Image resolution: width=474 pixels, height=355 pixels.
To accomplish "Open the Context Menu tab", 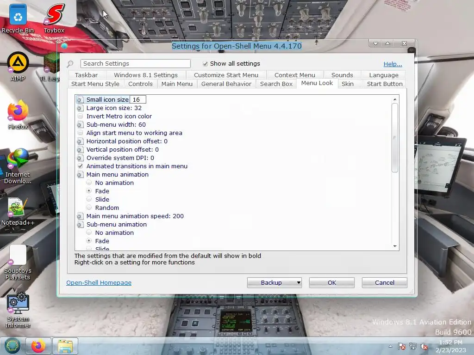I will (x=295, y=75).
